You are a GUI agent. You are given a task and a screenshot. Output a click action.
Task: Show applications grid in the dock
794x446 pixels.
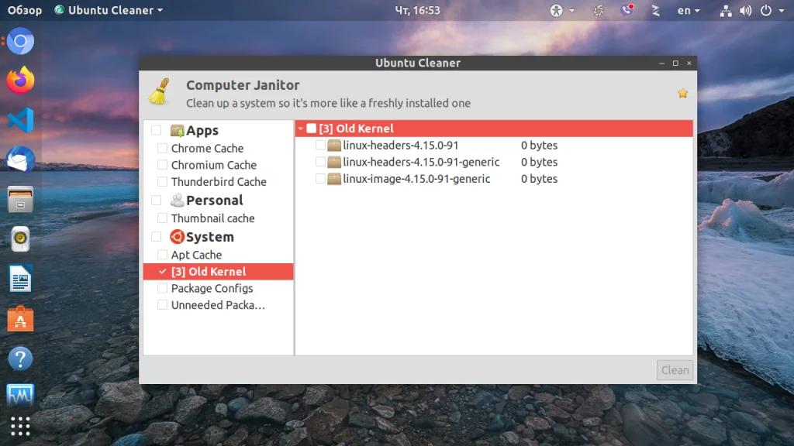[20, 427]
